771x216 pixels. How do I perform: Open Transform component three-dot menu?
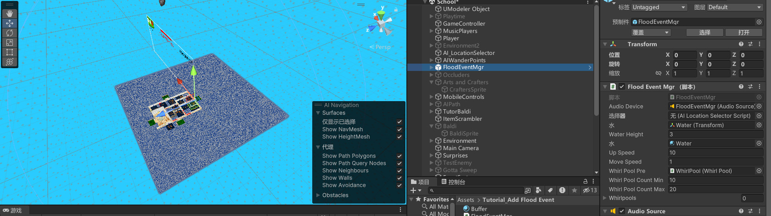[760, 44]
